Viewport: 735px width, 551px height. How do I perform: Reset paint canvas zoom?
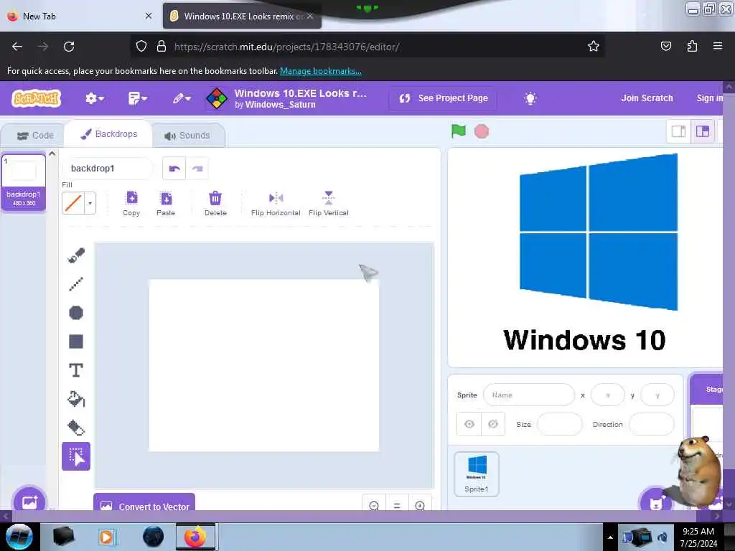397,506
